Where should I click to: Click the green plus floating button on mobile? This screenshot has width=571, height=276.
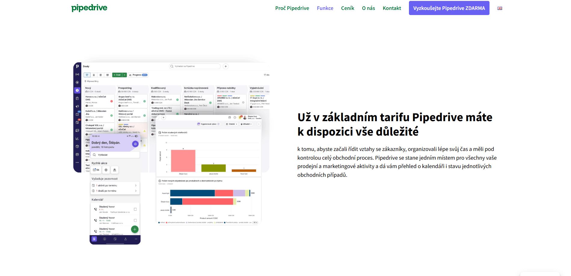(x=135, y=229)
